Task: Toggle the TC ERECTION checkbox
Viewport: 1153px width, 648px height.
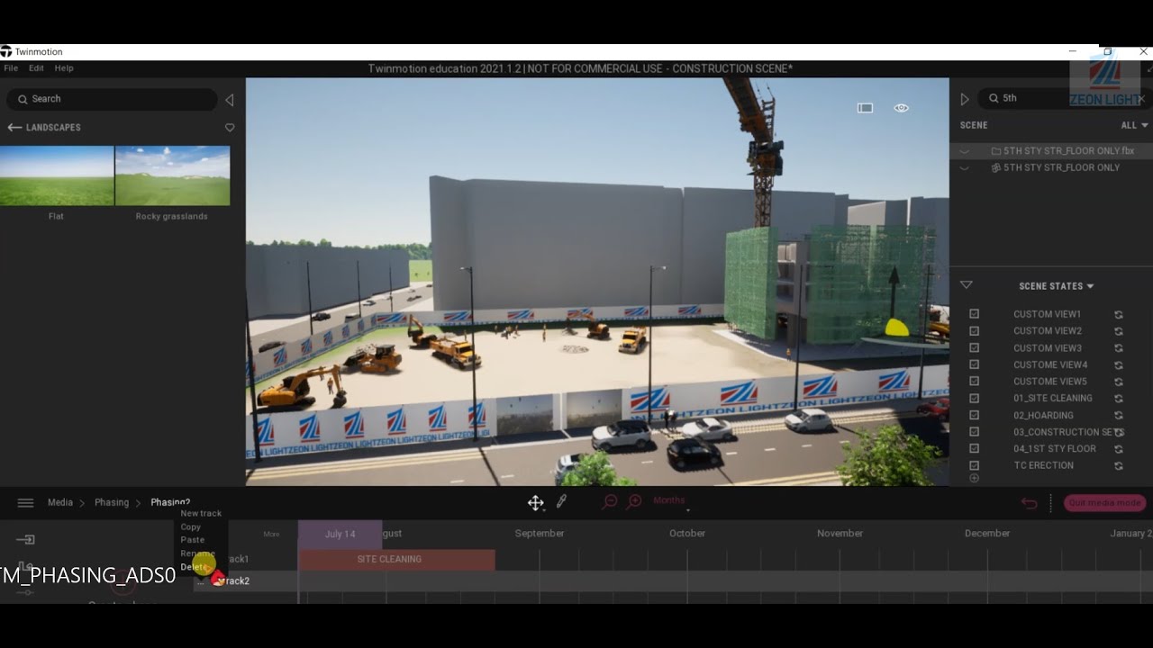Action: (x=974, y=465)
